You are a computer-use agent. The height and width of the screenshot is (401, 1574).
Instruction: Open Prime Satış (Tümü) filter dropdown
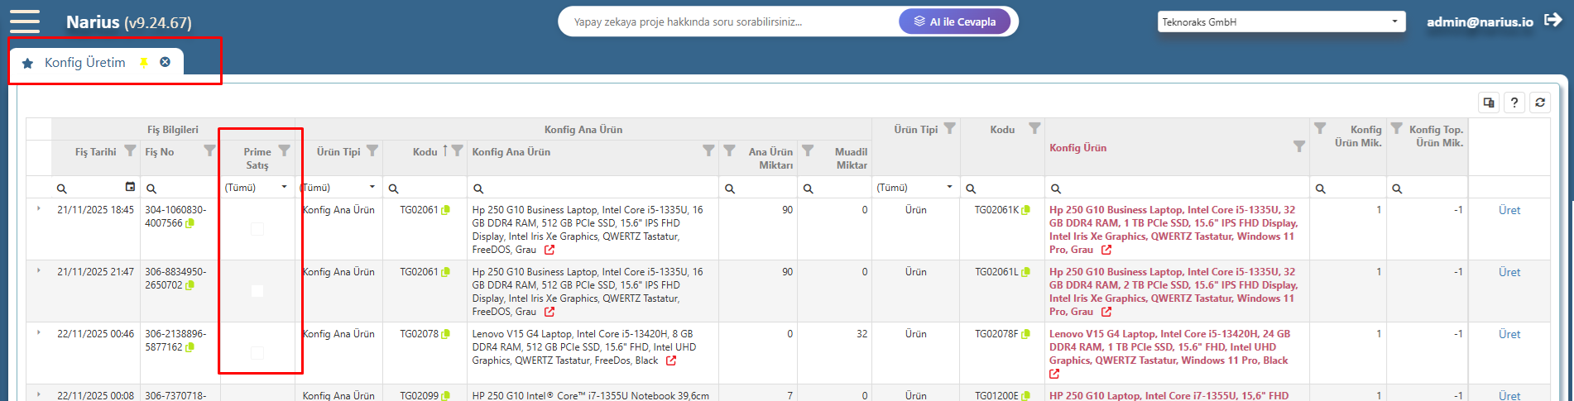coord(257,188)
